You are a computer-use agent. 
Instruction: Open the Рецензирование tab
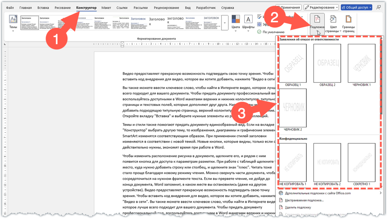166,8
